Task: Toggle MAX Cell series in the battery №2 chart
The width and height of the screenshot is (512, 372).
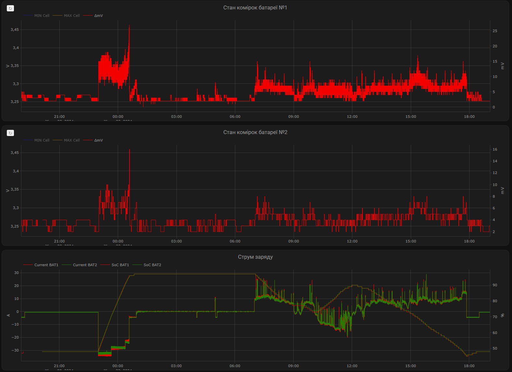Action: coord(66,140)
